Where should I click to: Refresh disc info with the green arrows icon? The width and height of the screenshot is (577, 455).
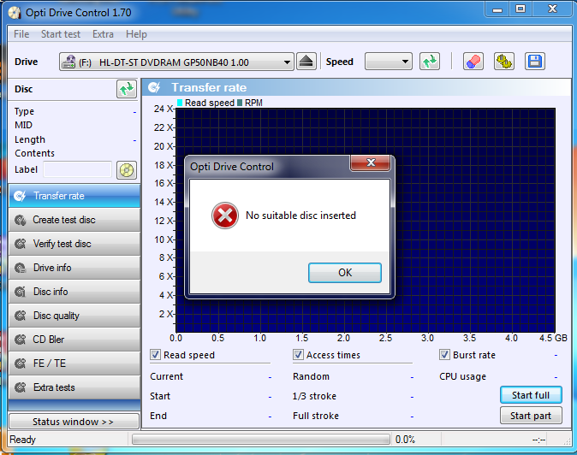(x=127, y=89)
